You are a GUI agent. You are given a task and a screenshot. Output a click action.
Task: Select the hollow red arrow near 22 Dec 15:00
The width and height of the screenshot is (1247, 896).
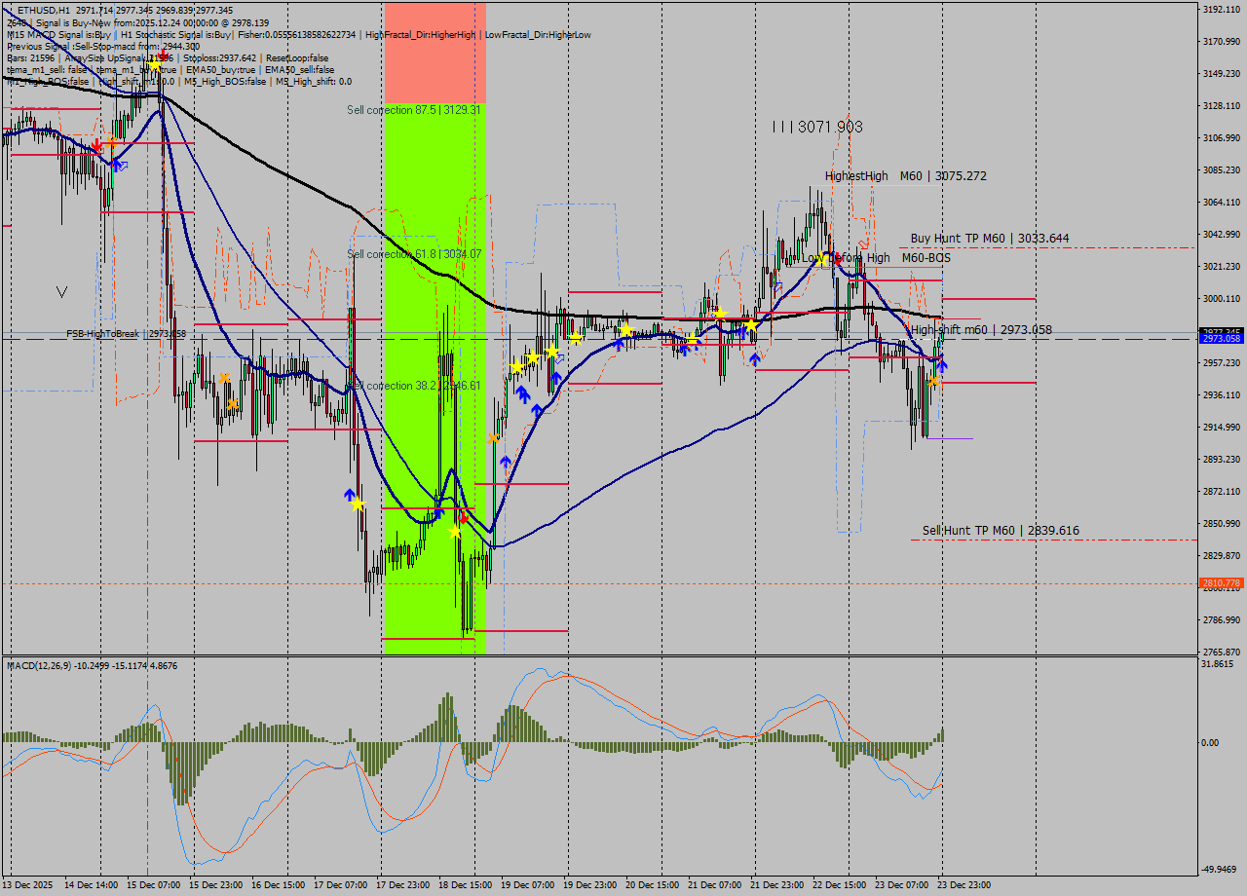pos(863,244)
